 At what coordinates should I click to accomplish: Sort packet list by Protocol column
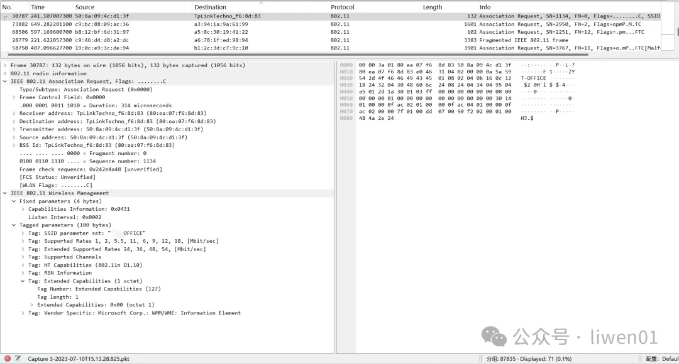[343, 7]
